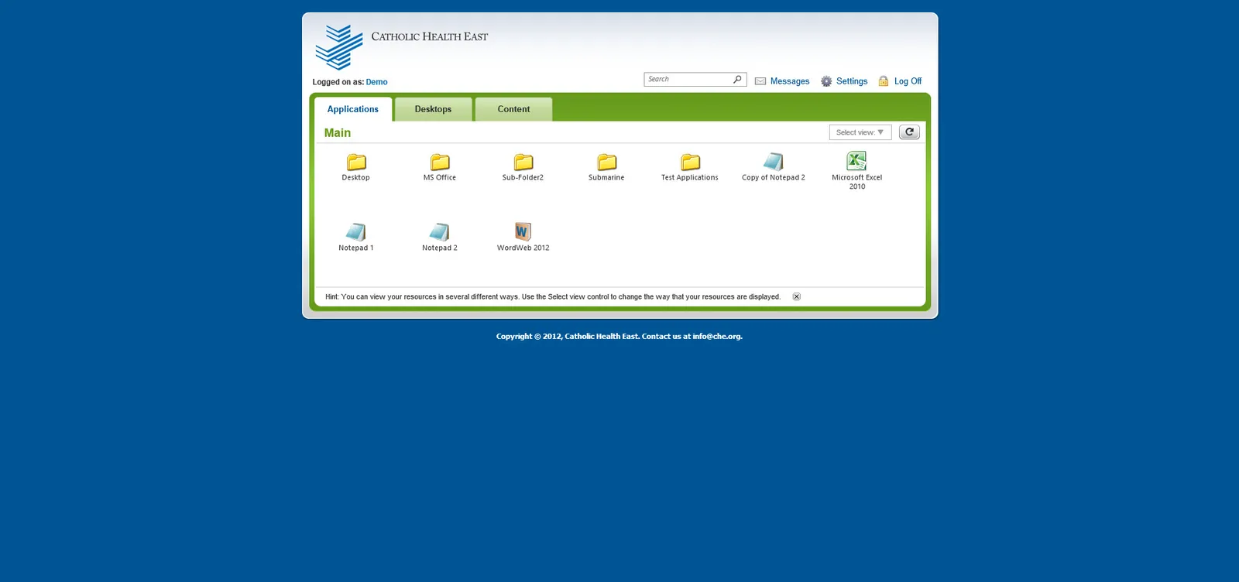
Task: Refresh the applications list
Action: (909, 132)
